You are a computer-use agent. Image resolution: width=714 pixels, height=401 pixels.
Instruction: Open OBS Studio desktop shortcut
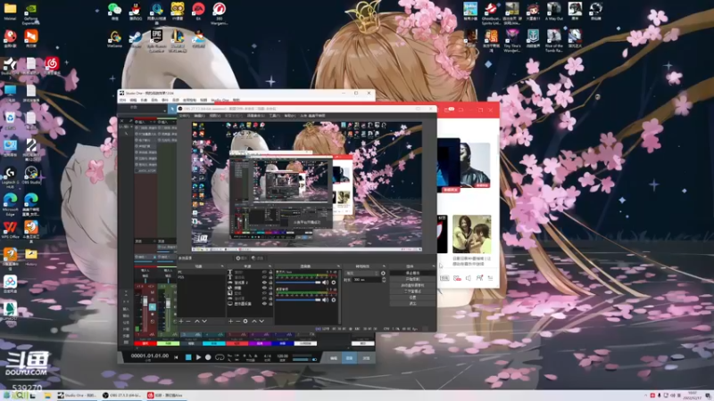click(x=31, y=176)
